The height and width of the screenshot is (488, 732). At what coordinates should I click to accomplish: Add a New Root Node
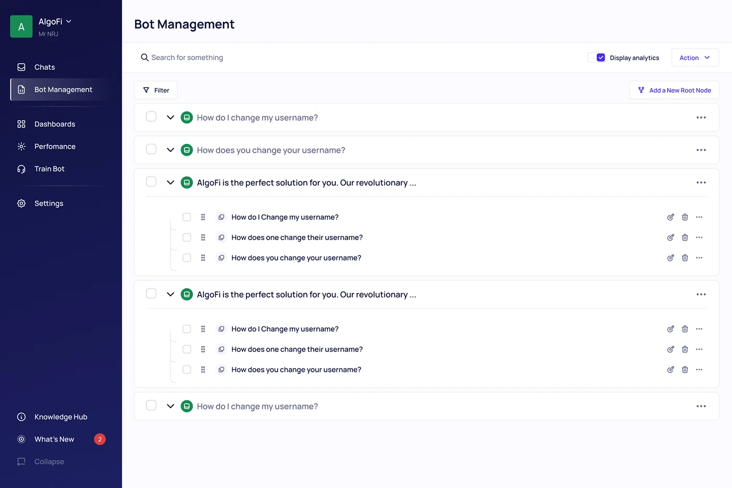point(674,90)
